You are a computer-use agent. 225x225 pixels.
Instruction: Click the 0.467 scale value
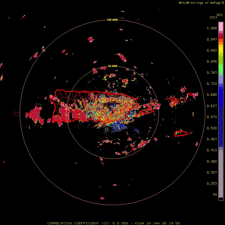tap(212, 139)
